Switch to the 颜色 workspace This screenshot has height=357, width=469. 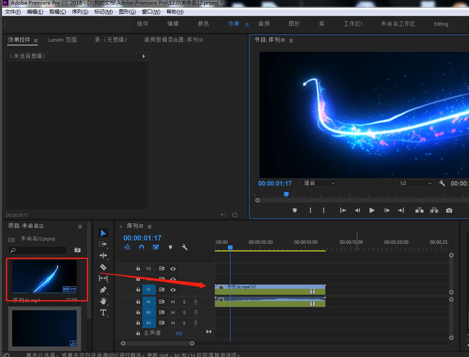(204, 24)
